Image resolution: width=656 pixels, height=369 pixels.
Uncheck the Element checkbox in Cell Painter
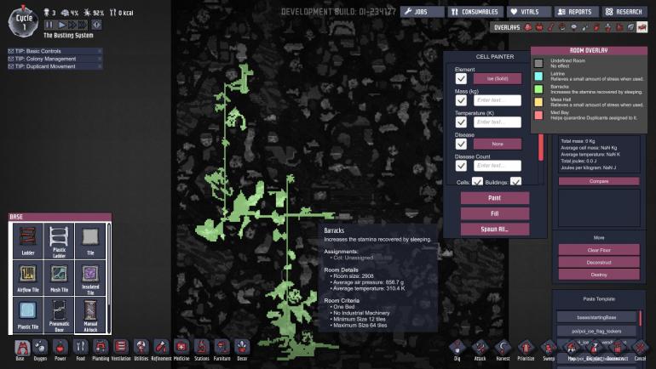461,78
